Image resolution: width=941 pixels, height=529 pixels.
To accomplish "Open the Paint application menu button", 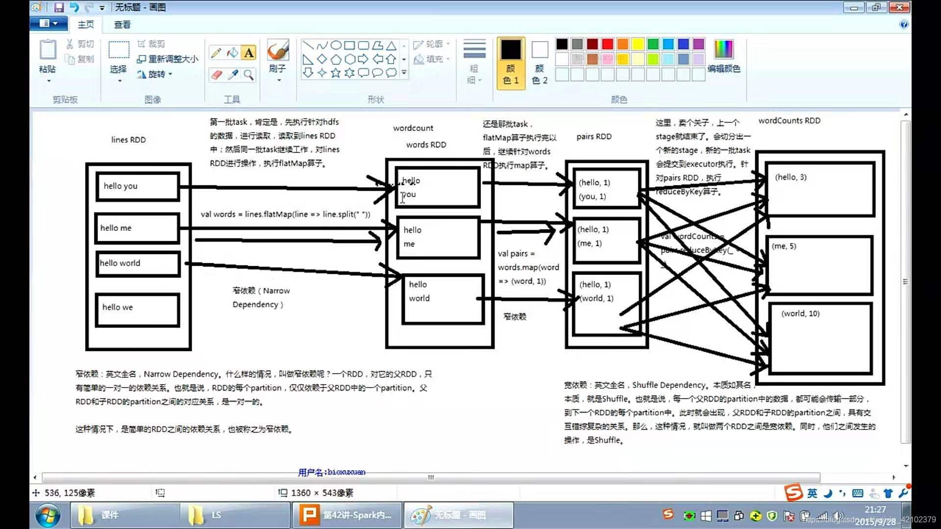I will pos(48,23).
